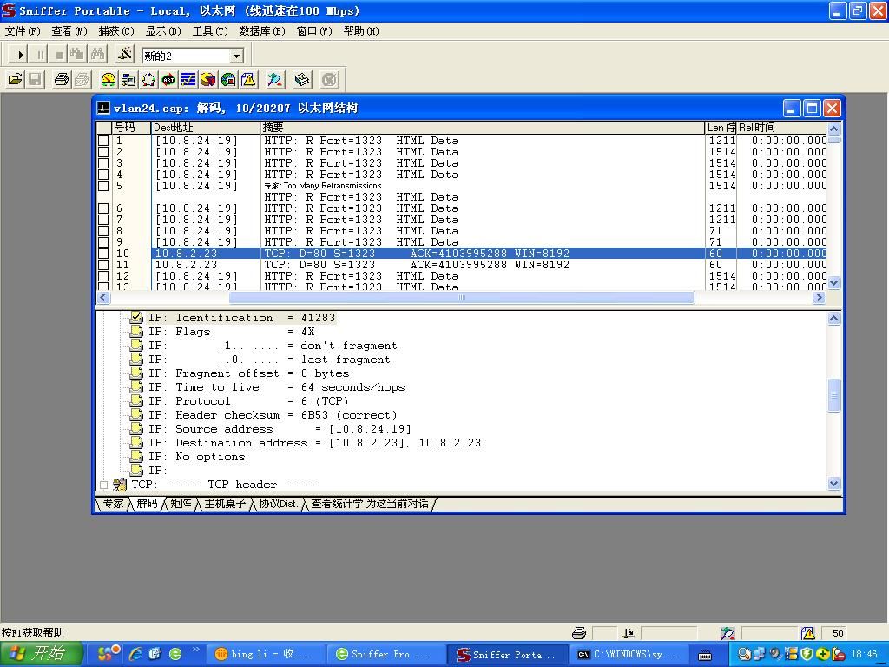Viewport: 889px width, 667px height.
Task: Switch to the 协议Dist. tab
Action: click(278, 504)
